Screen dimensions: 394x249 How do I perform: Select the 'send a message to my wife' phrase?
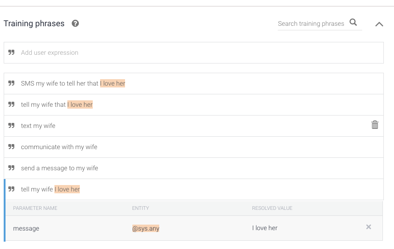click(60, 168)
